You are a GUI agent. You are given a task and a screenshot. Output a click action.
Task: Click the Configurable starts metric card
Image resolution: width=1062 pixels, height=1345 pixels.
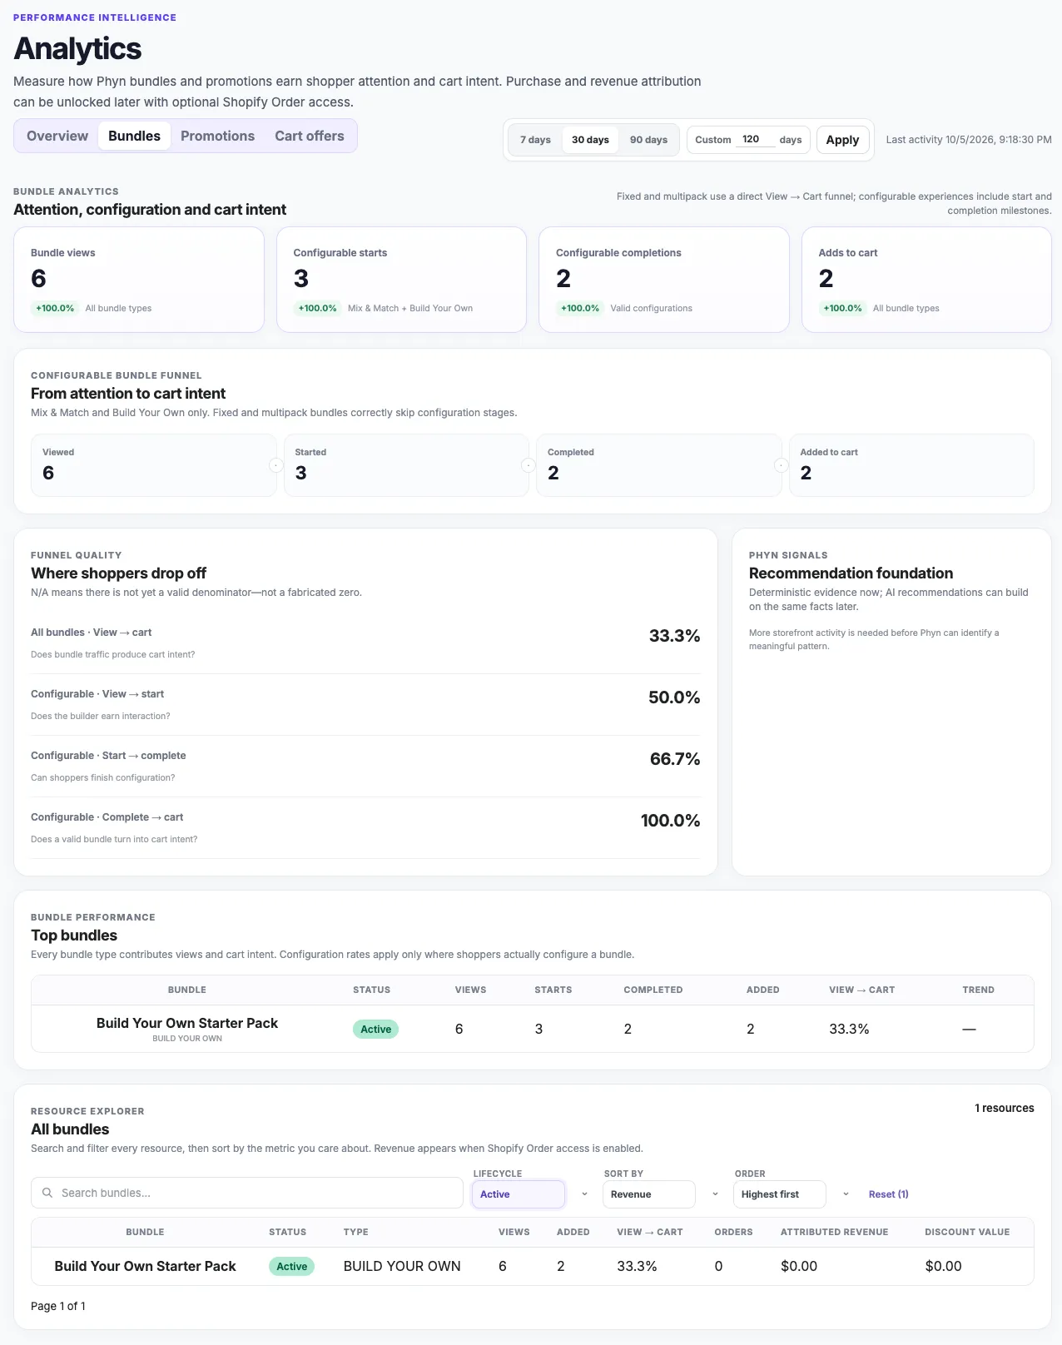[401, 280]
